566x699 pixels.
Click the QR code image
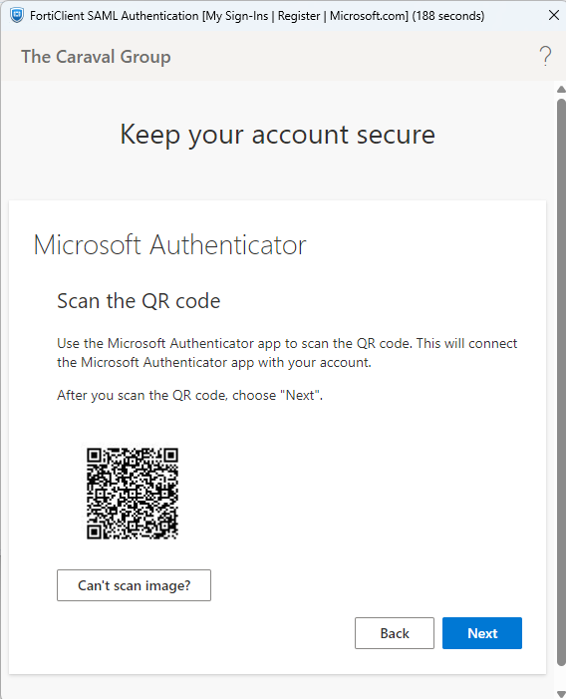(133, 494)
